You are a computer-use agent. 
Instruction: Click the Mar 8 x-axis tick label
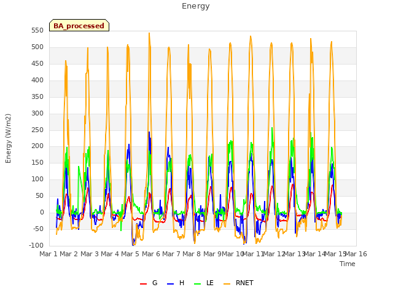[x=192, y=254]
